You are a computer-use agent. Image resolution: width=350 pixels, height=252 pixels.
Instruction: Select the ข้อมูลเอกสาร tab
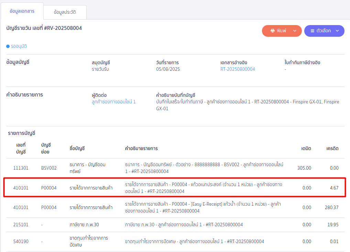pyautogui.click(x=22, y=11)
